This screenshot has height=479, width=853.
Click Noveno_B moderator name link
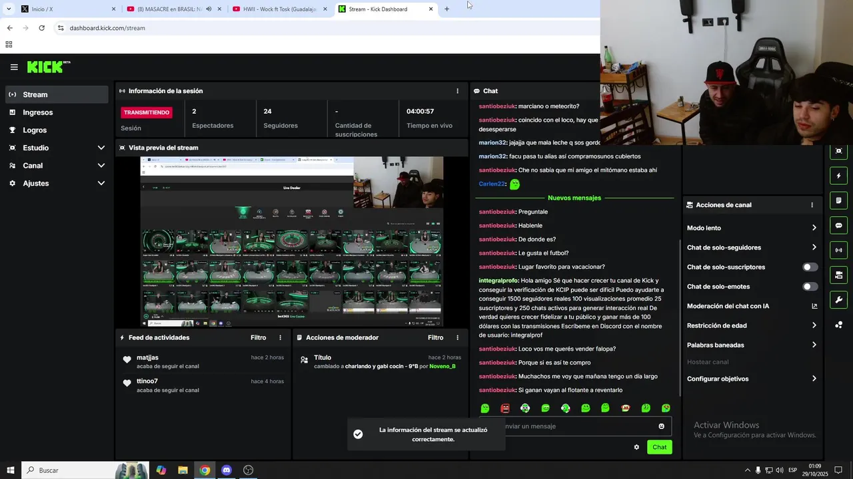(442, 367)
